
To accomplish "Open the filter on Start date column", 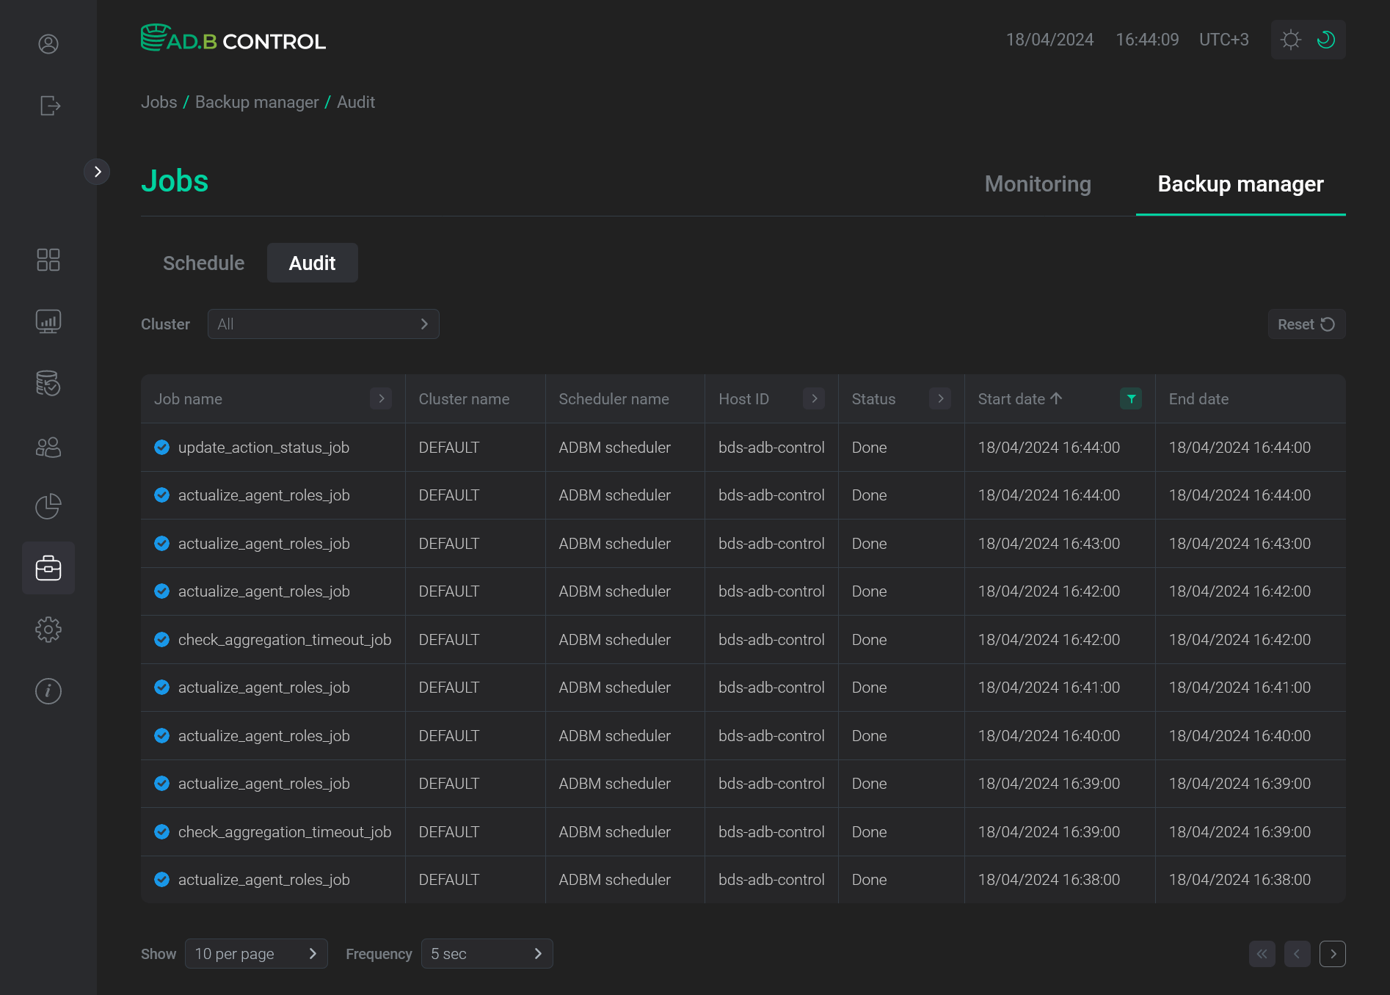I will click(1131, 398).
